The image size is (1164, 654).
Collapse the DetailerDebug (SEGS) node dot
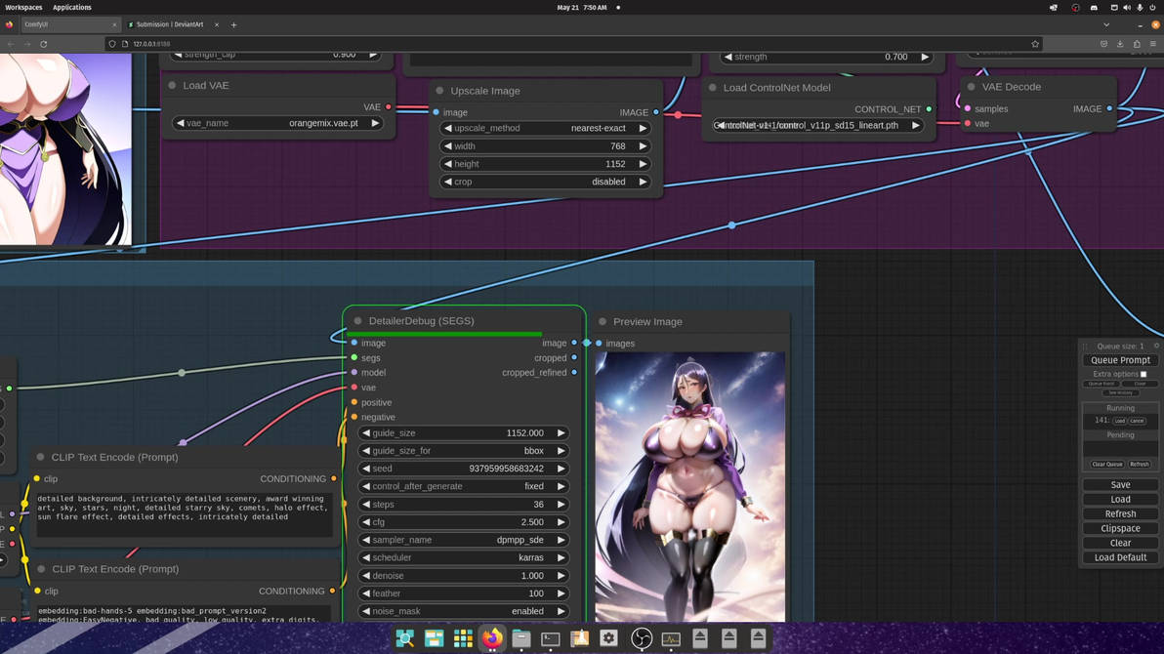click(358, 321)
